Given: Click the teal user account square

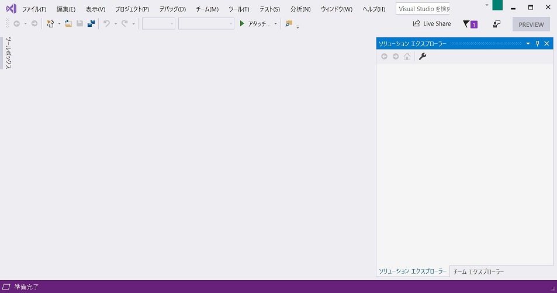Looking at the screenshot, I should [x=497, y=5].
